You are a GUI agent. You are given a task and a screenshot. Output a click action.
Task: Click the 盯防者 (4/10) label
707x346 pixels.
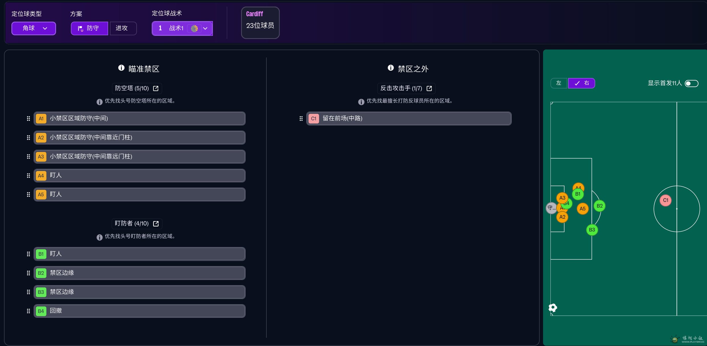point(131,223)
